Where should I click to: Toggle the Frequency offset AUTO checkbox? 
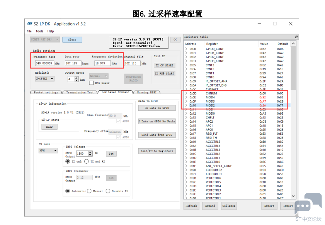click(x=119, y=137)
